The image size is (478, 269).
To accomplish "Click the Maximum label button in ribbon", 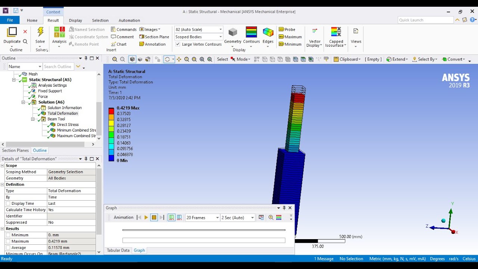I will click(x=290, y=37).
